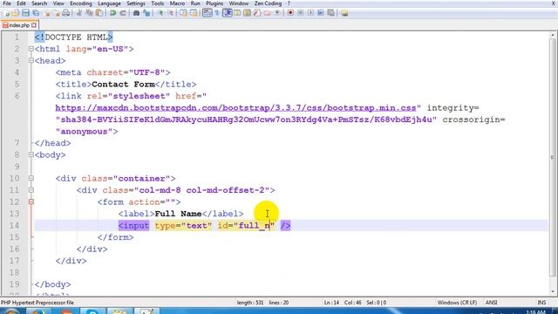Open the Language menu
The image size is (558, 314).
pyautogui.click(x=109, y=3)
